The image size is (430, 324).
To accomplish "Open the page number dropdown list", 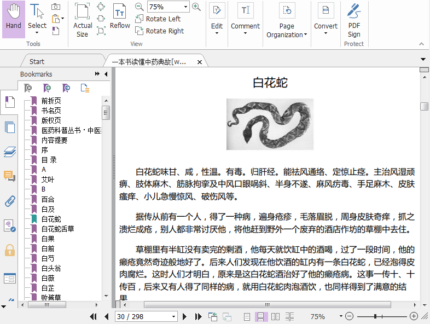I will 174,316.
